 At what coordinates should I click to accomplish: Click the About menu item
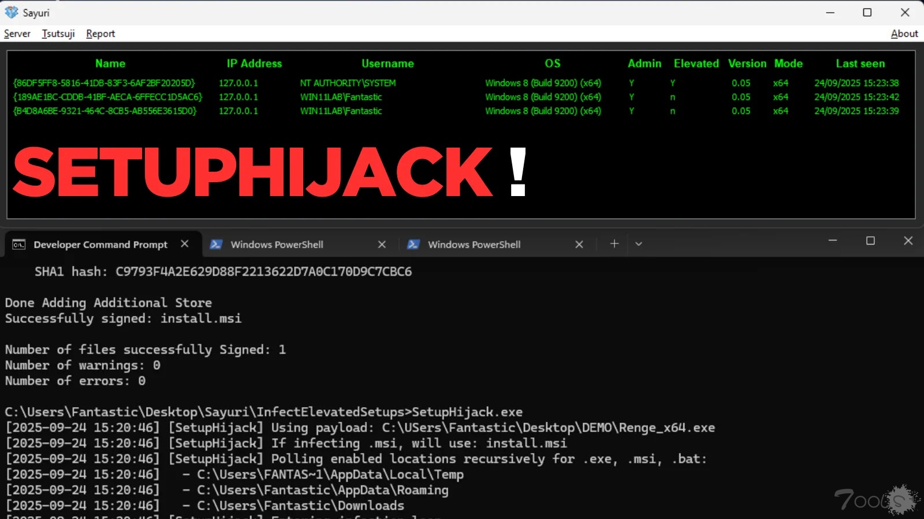pyautogui.click(x=904, y=33)
